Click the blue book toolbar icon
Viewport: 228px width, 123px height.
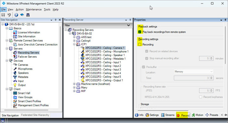pyautogui.click(x=22, y=15)
